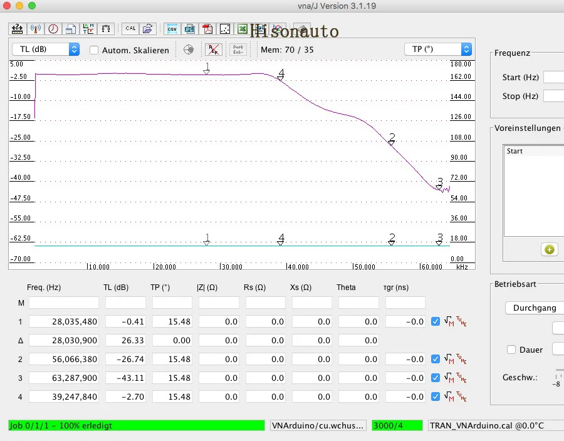The width and height of the screenshot is (564, 441).
Task: Open the TP (°) right scale dropdown
Action: click(x=438, y=49)
